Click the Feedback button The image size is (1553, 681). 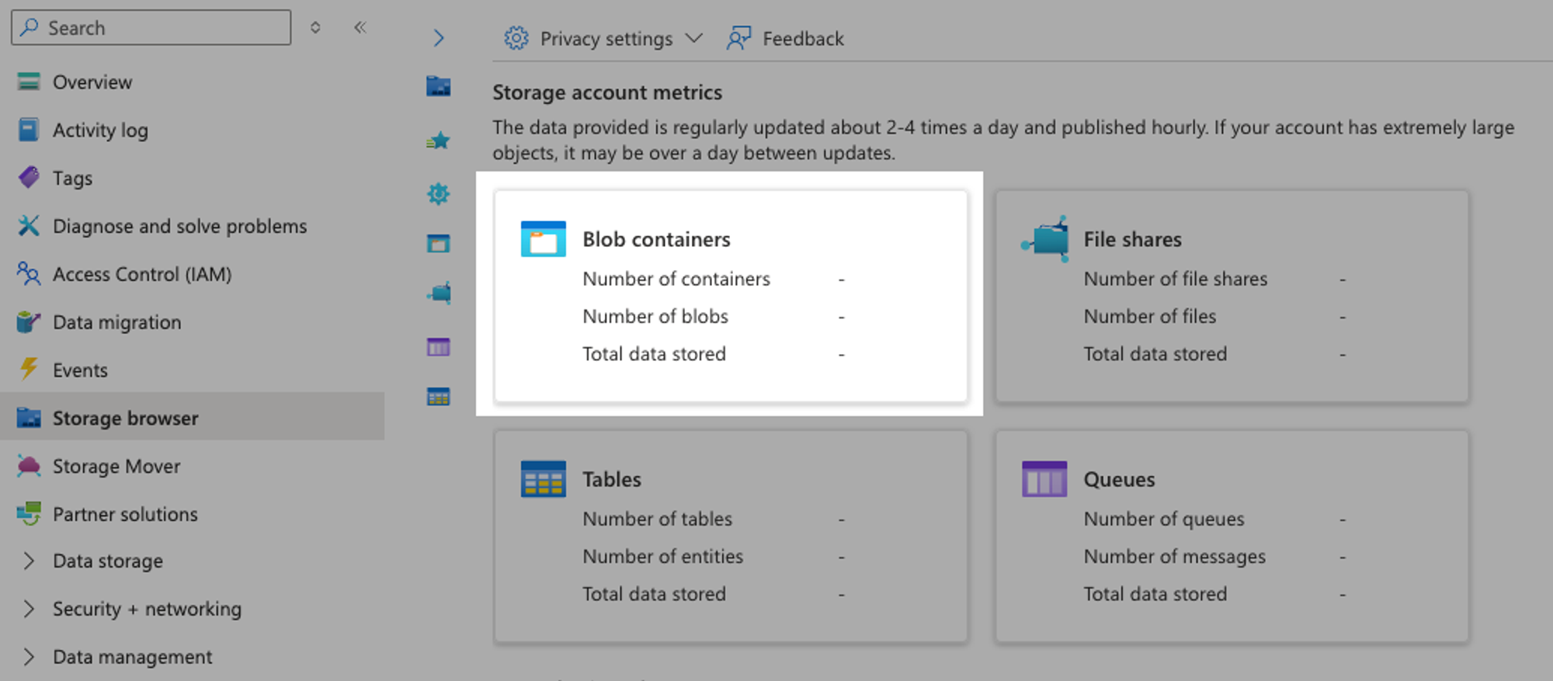786,39
